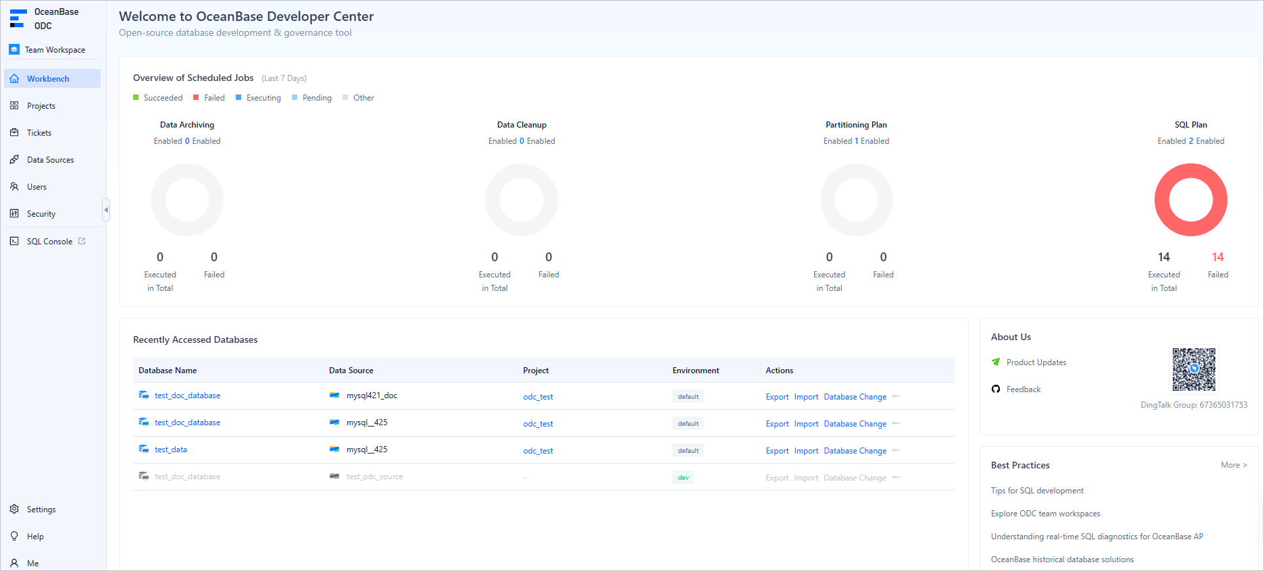
Task: Click the DingTalk QR code image
Action: (1194, 369)
